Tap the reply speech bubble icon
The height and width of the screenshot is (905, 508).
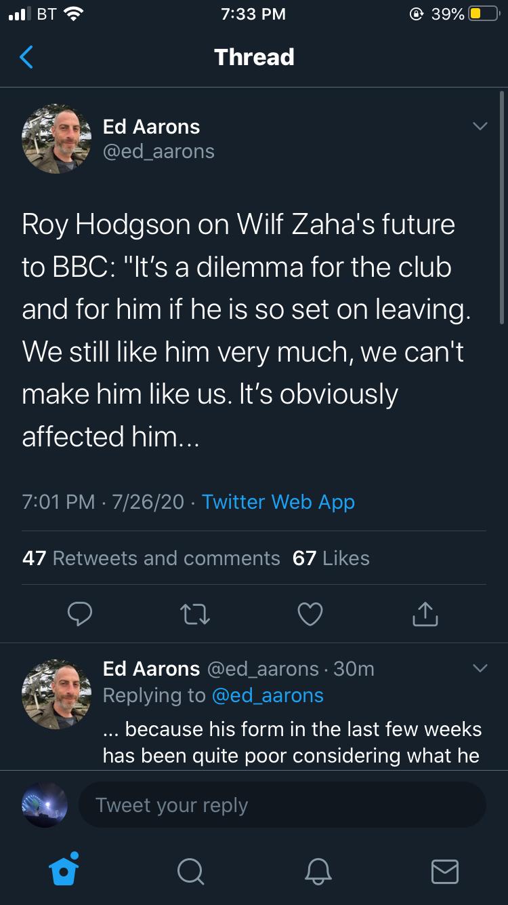coord(79,614)
